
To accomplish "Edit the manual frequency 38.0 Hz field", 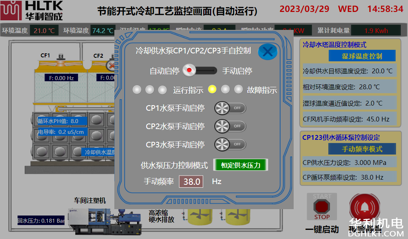I will [x=191, y=182].
